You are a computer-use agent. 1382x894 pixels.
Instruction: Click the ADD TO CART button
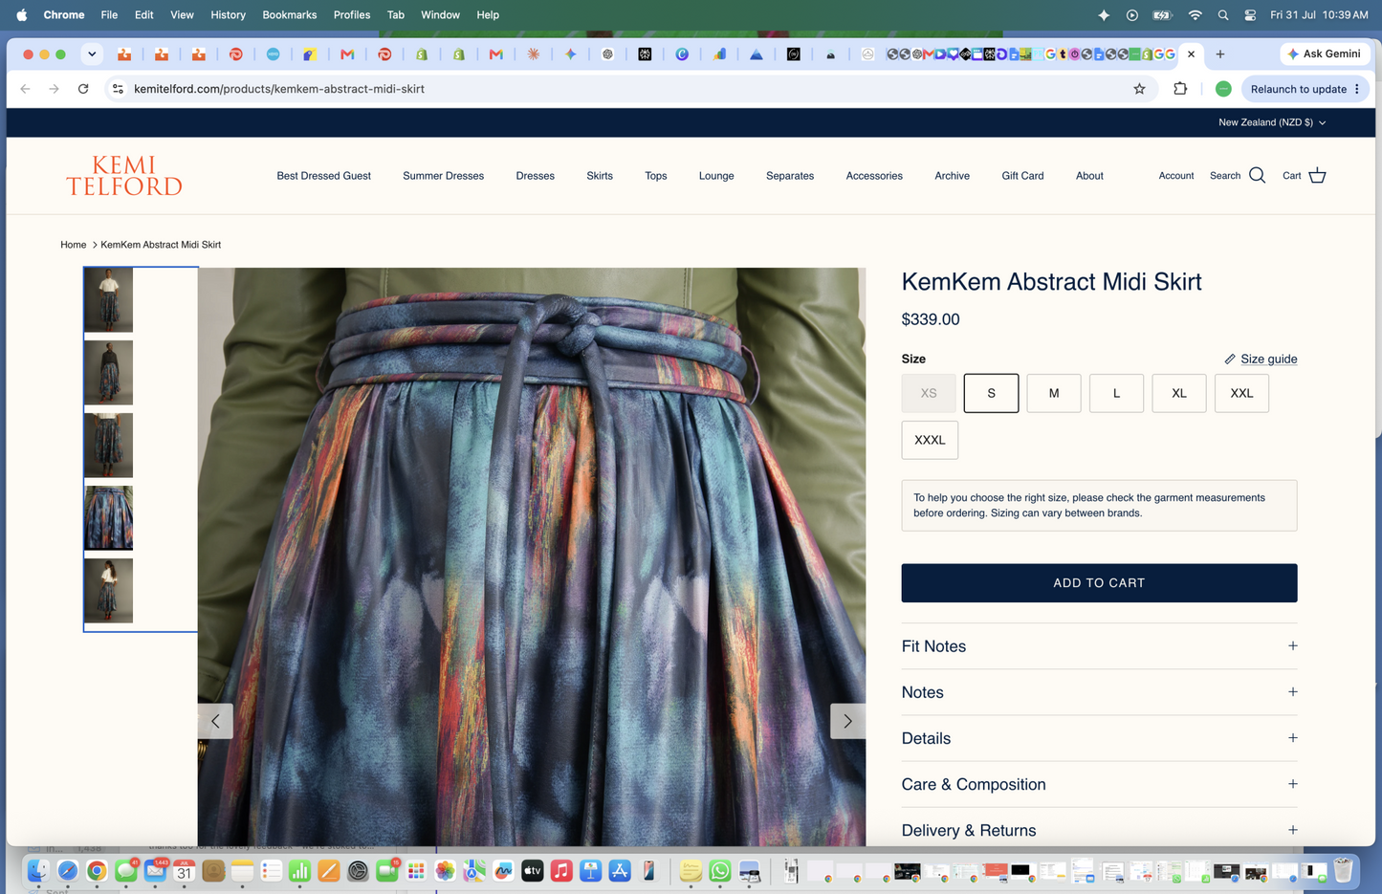click(x=1099, y=583)
